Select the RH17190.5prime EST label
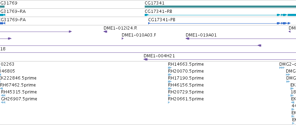Image resolution: width=296 pixels, height=125 pixels. (186, 78)
